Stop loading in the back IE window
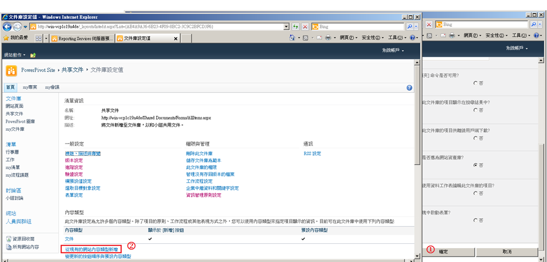Screen dimensions: 547x262 429,25
